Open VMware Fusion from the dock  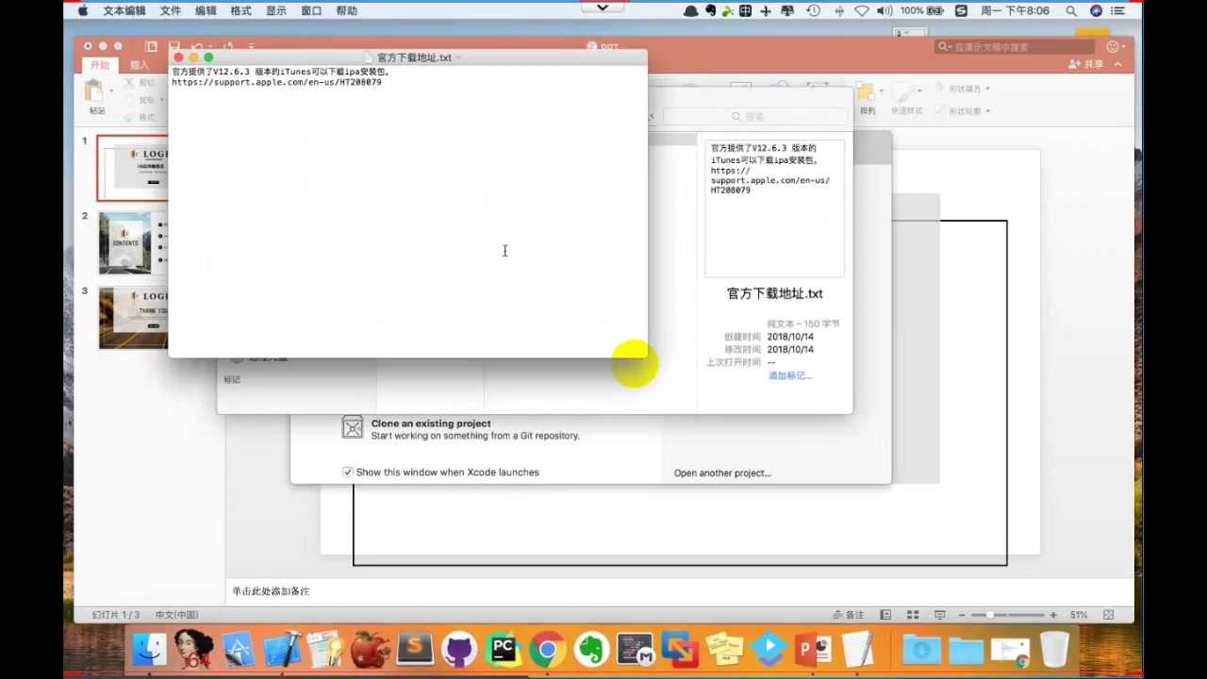point(680,650)
